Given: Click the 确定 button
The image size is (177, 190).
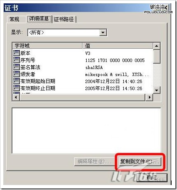Looking at the screenshot, I should pyautogui.click(x=152, y=178).
